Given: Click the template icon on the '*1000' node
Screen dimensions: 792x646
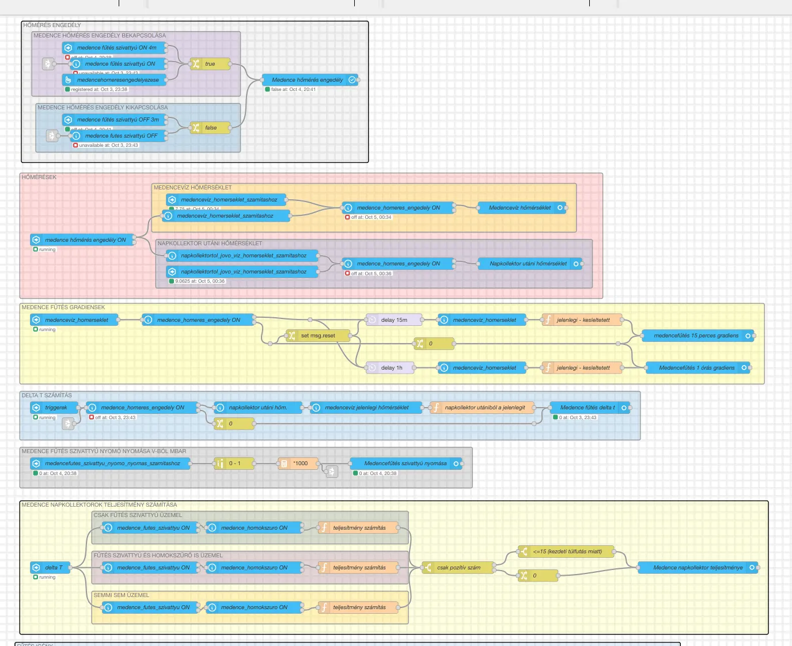Looking at the screenshot, I should click(x=284, y=463).
